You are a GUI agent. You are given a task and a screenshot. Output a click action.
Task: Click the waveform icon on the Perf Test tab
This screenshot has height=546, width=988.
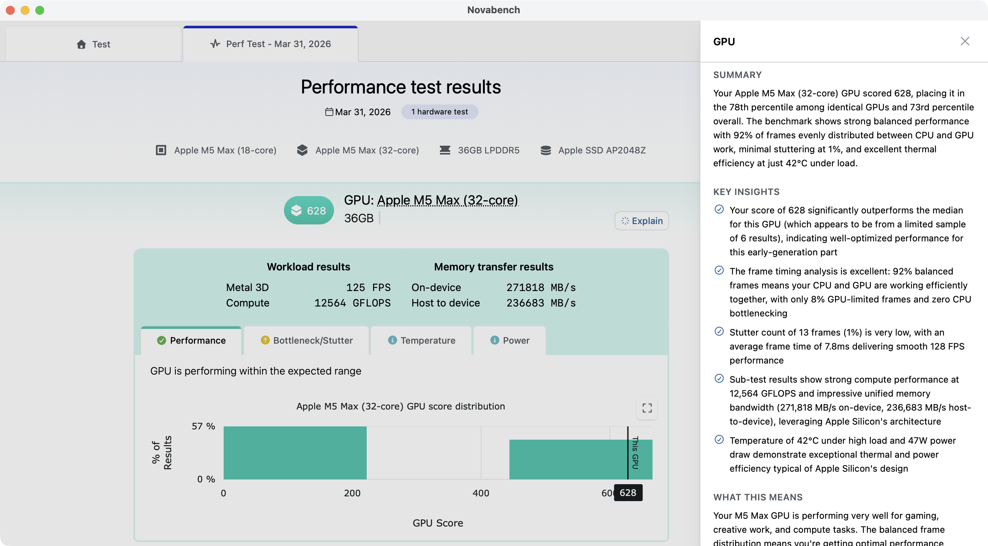[216, 44]
